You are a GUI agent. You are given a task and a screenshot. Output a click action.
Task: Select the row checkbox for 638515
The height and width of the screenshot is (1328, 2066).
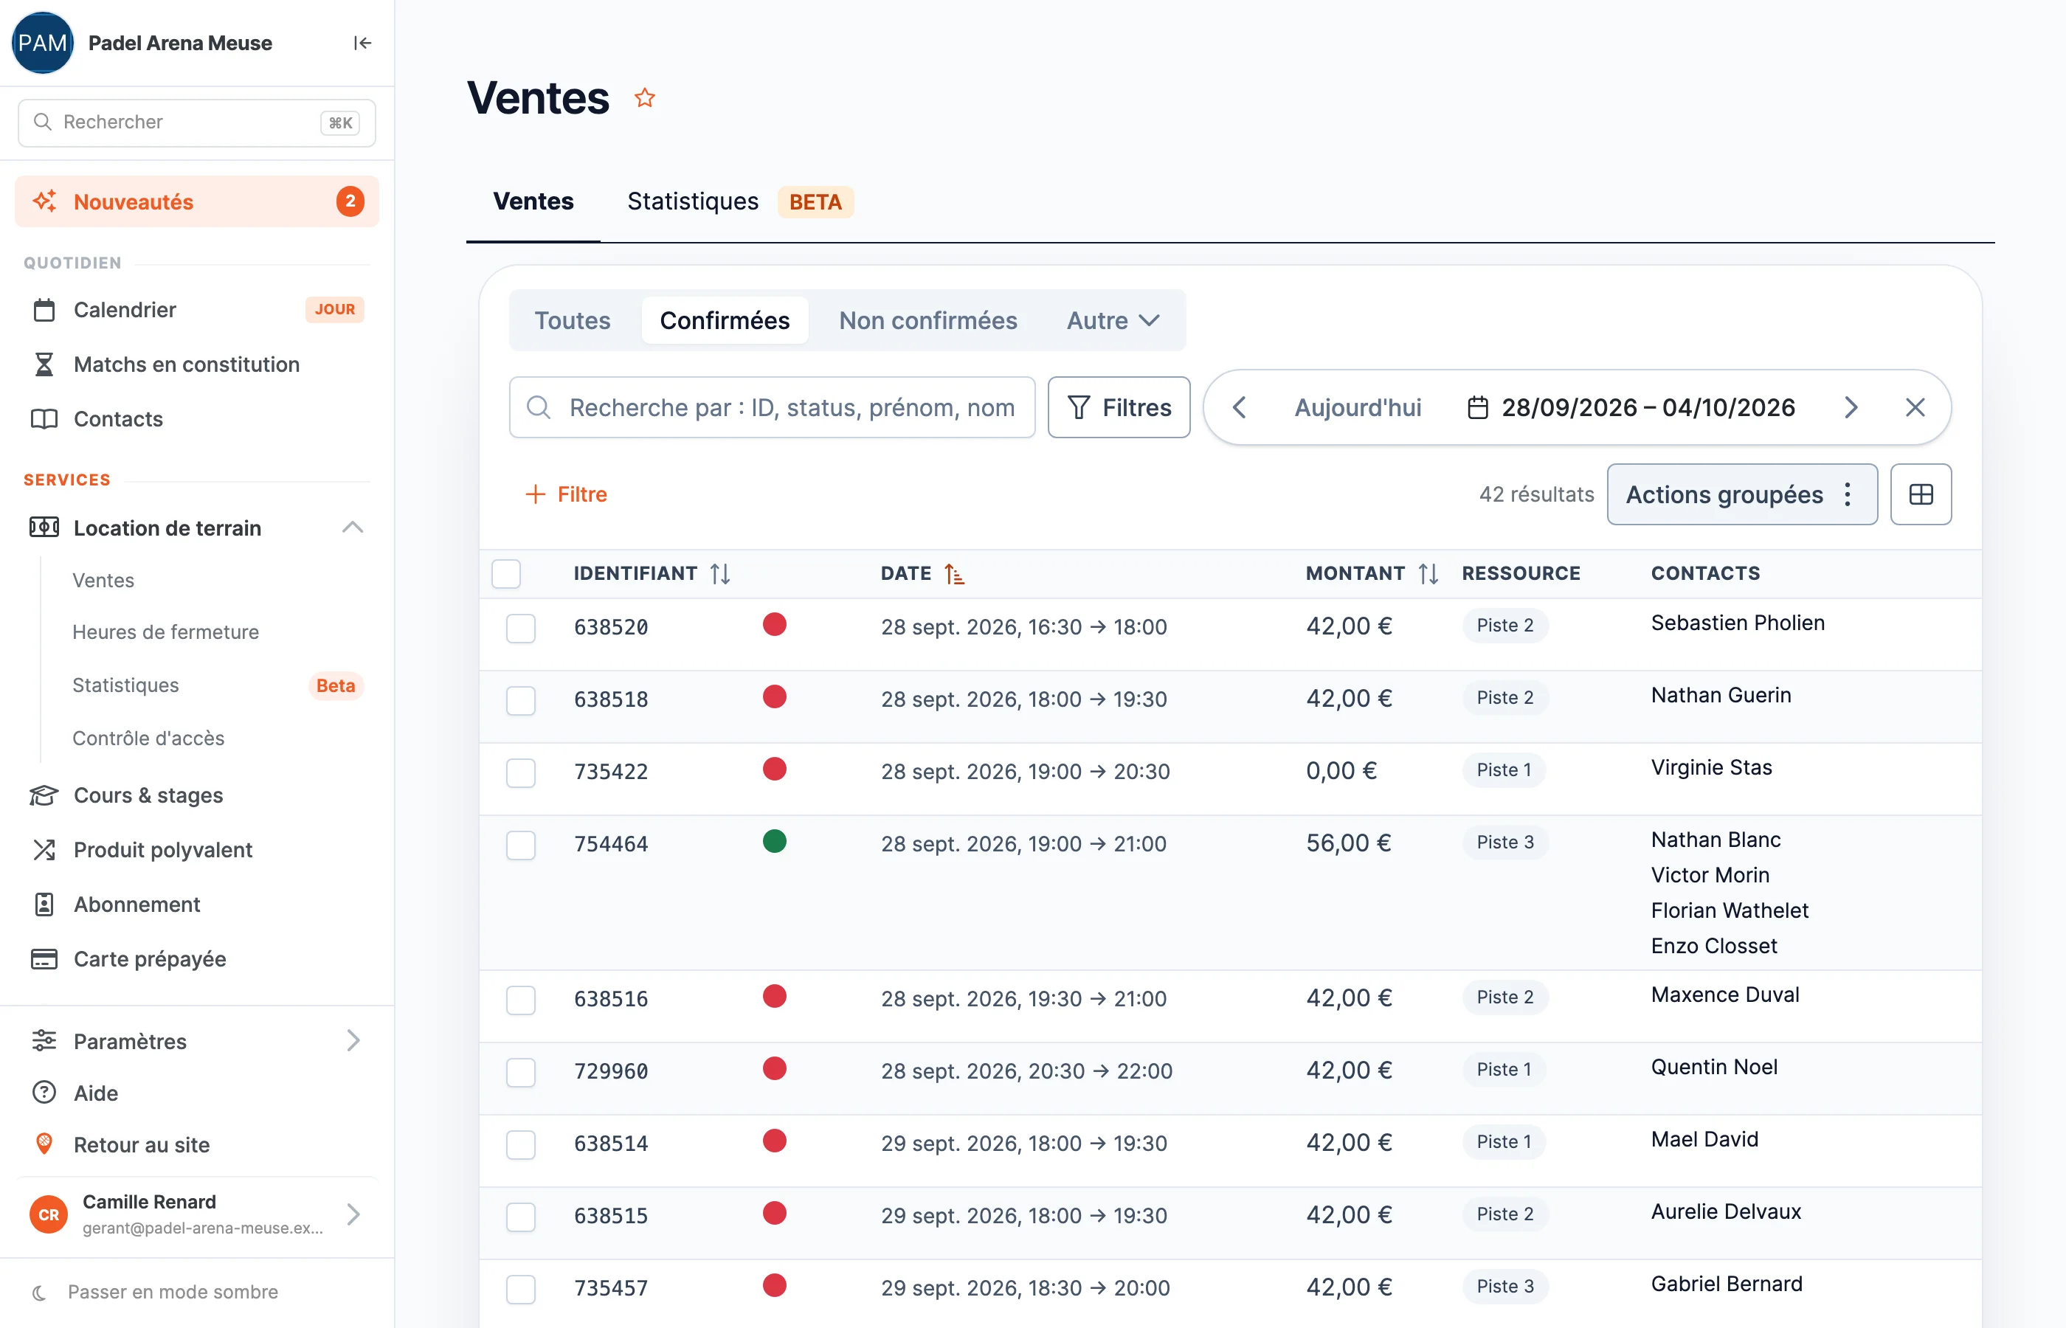click(x=521, y=1217)
